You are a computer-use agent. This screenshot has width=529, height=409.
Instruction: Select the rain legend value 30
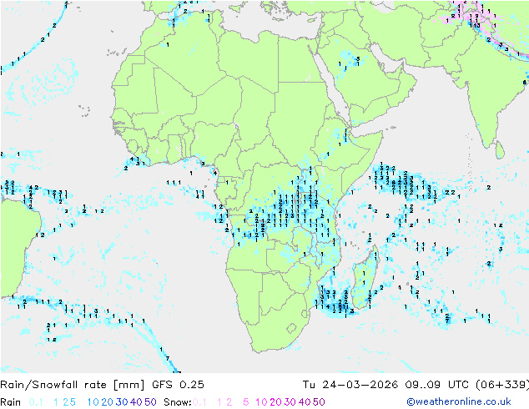click(x=122, y=402)
